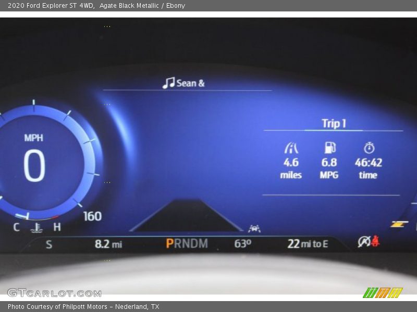The image size is (417, 312).
Task: Click the stopwatch trip time icon
Action: point(369,148)
